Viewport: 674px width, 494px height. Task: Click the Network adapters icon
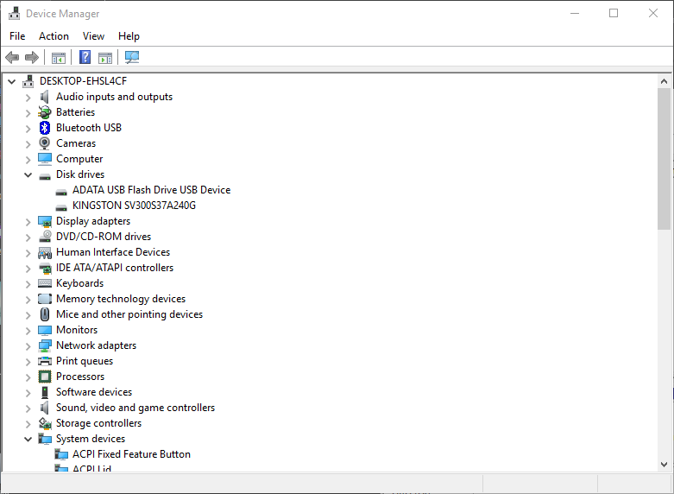[45, 345]
